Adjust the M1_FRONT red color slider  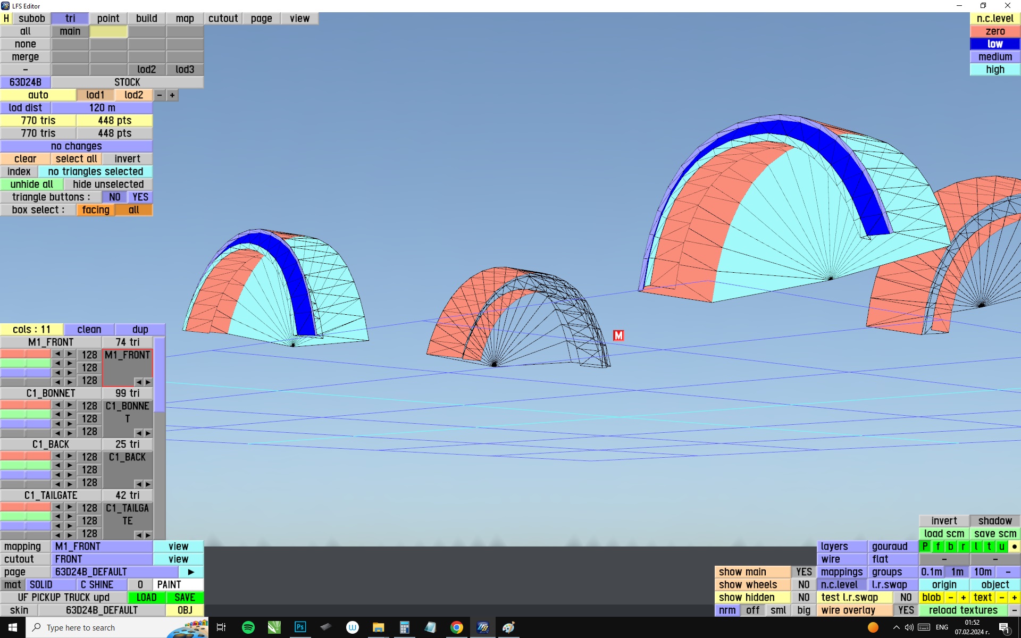click(26, 354)
